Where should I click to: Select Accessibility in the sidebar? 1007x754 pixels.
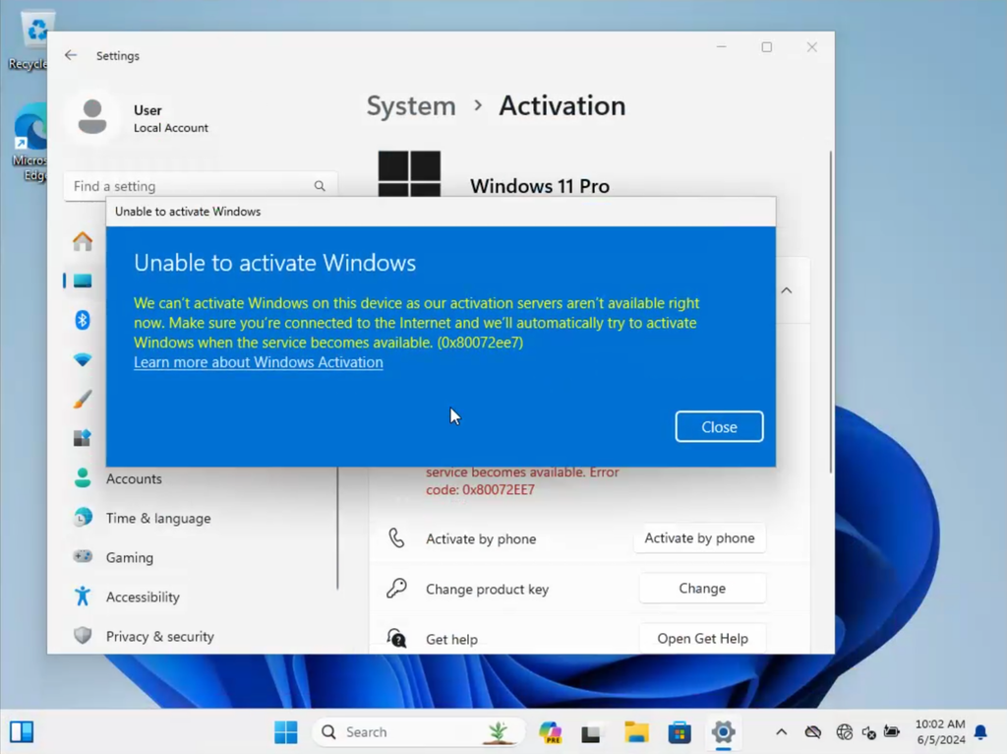pos(143,597)
